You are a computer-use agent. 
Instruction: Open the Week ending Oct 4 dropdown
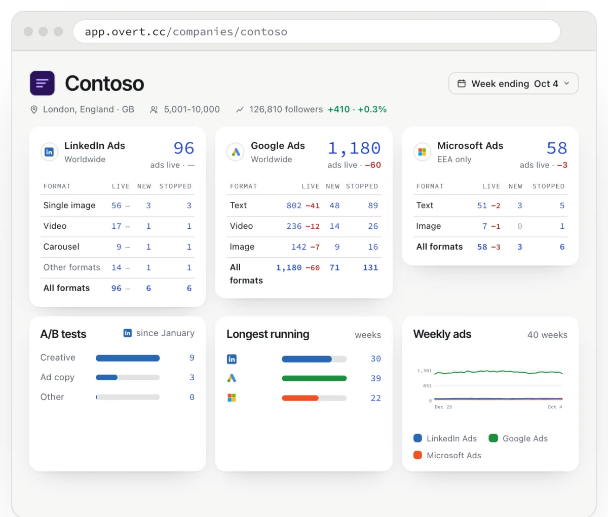(x=513, y=84)
